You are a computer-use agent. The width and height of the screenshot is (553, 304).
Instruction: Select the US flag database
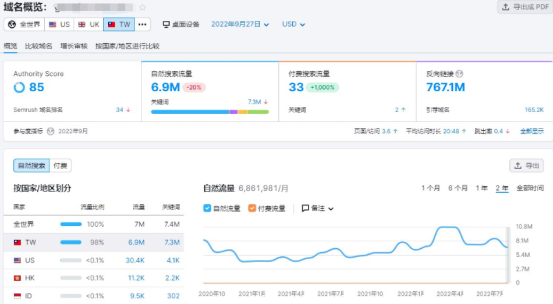point(59,24)
